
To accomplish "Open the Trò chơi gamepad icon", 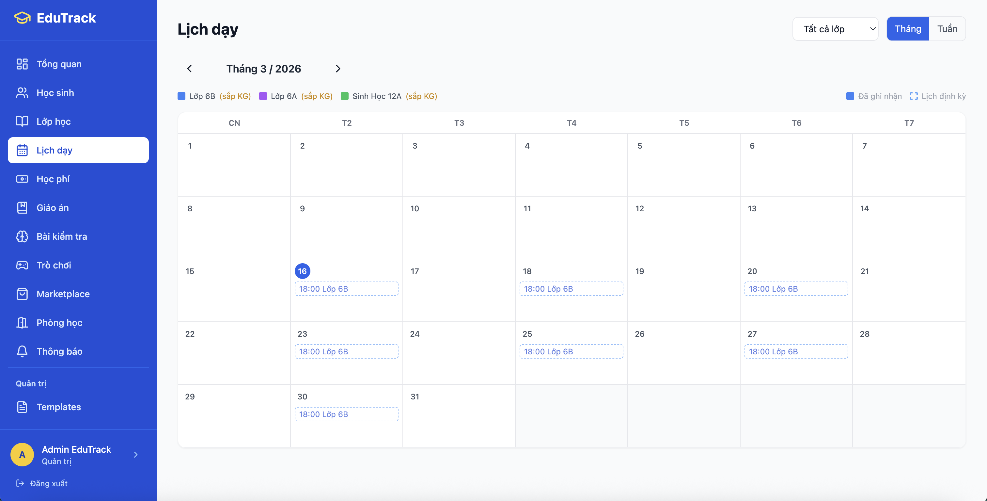I will [22, 265].
